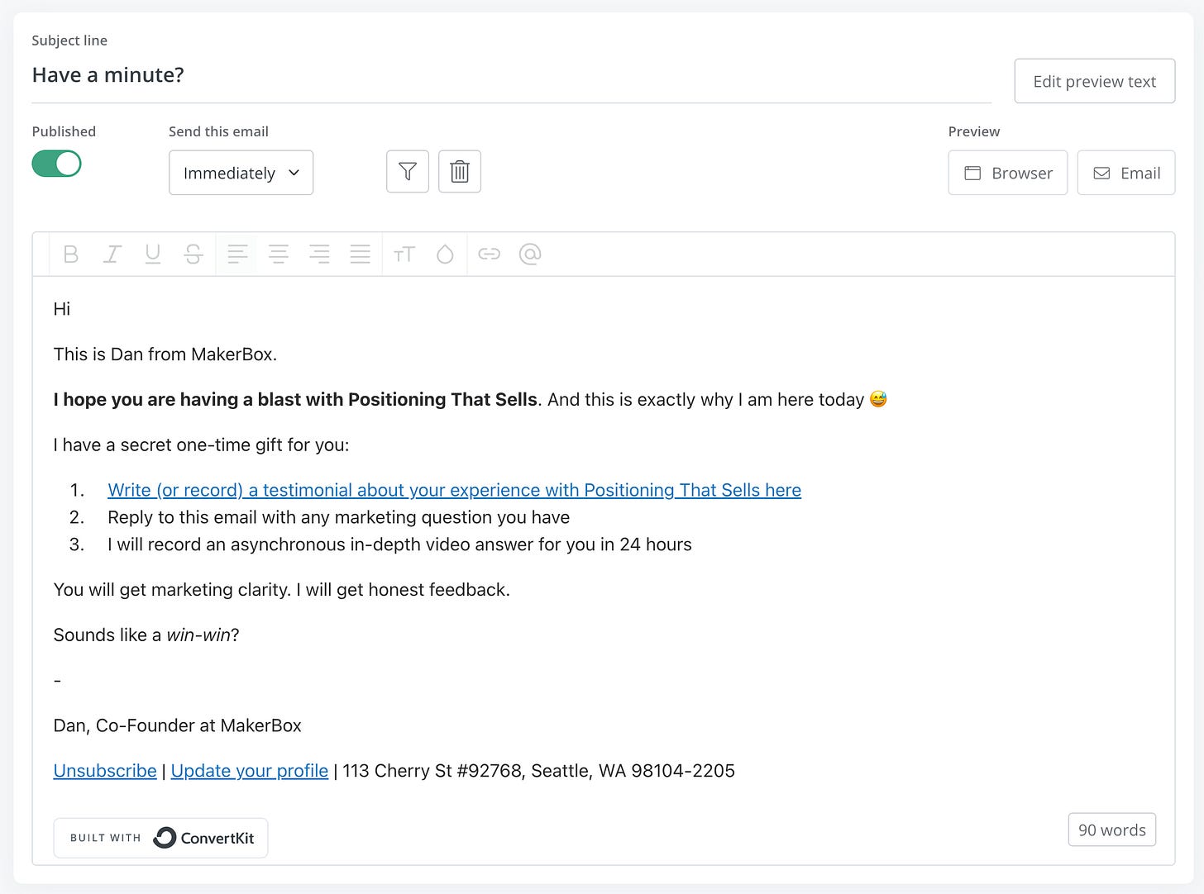The height and width of the screenshot is (894, 1204).
Task: Click the Update your profile link
Action: 250,771
